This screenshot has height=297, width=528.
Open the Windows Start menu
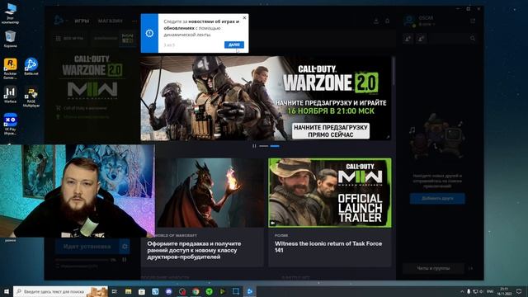point(7,291)
